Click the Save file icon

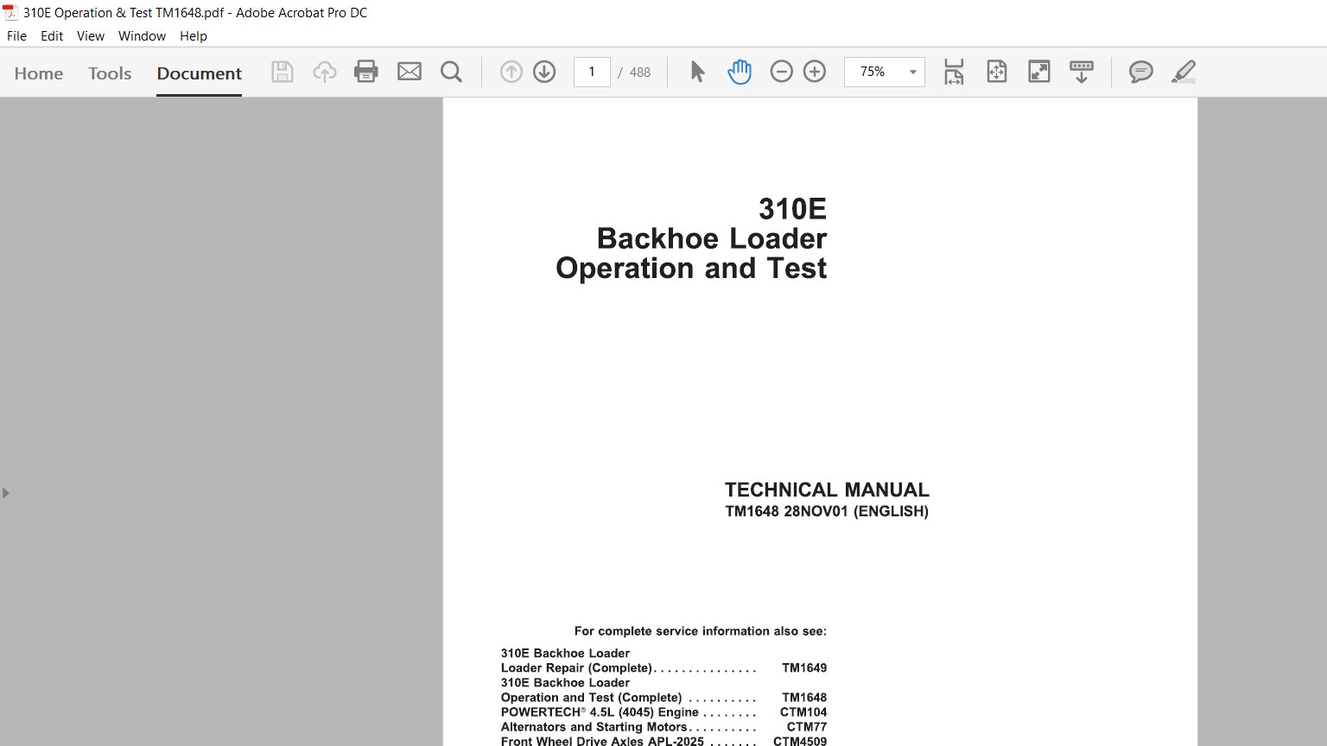point(282,72)
